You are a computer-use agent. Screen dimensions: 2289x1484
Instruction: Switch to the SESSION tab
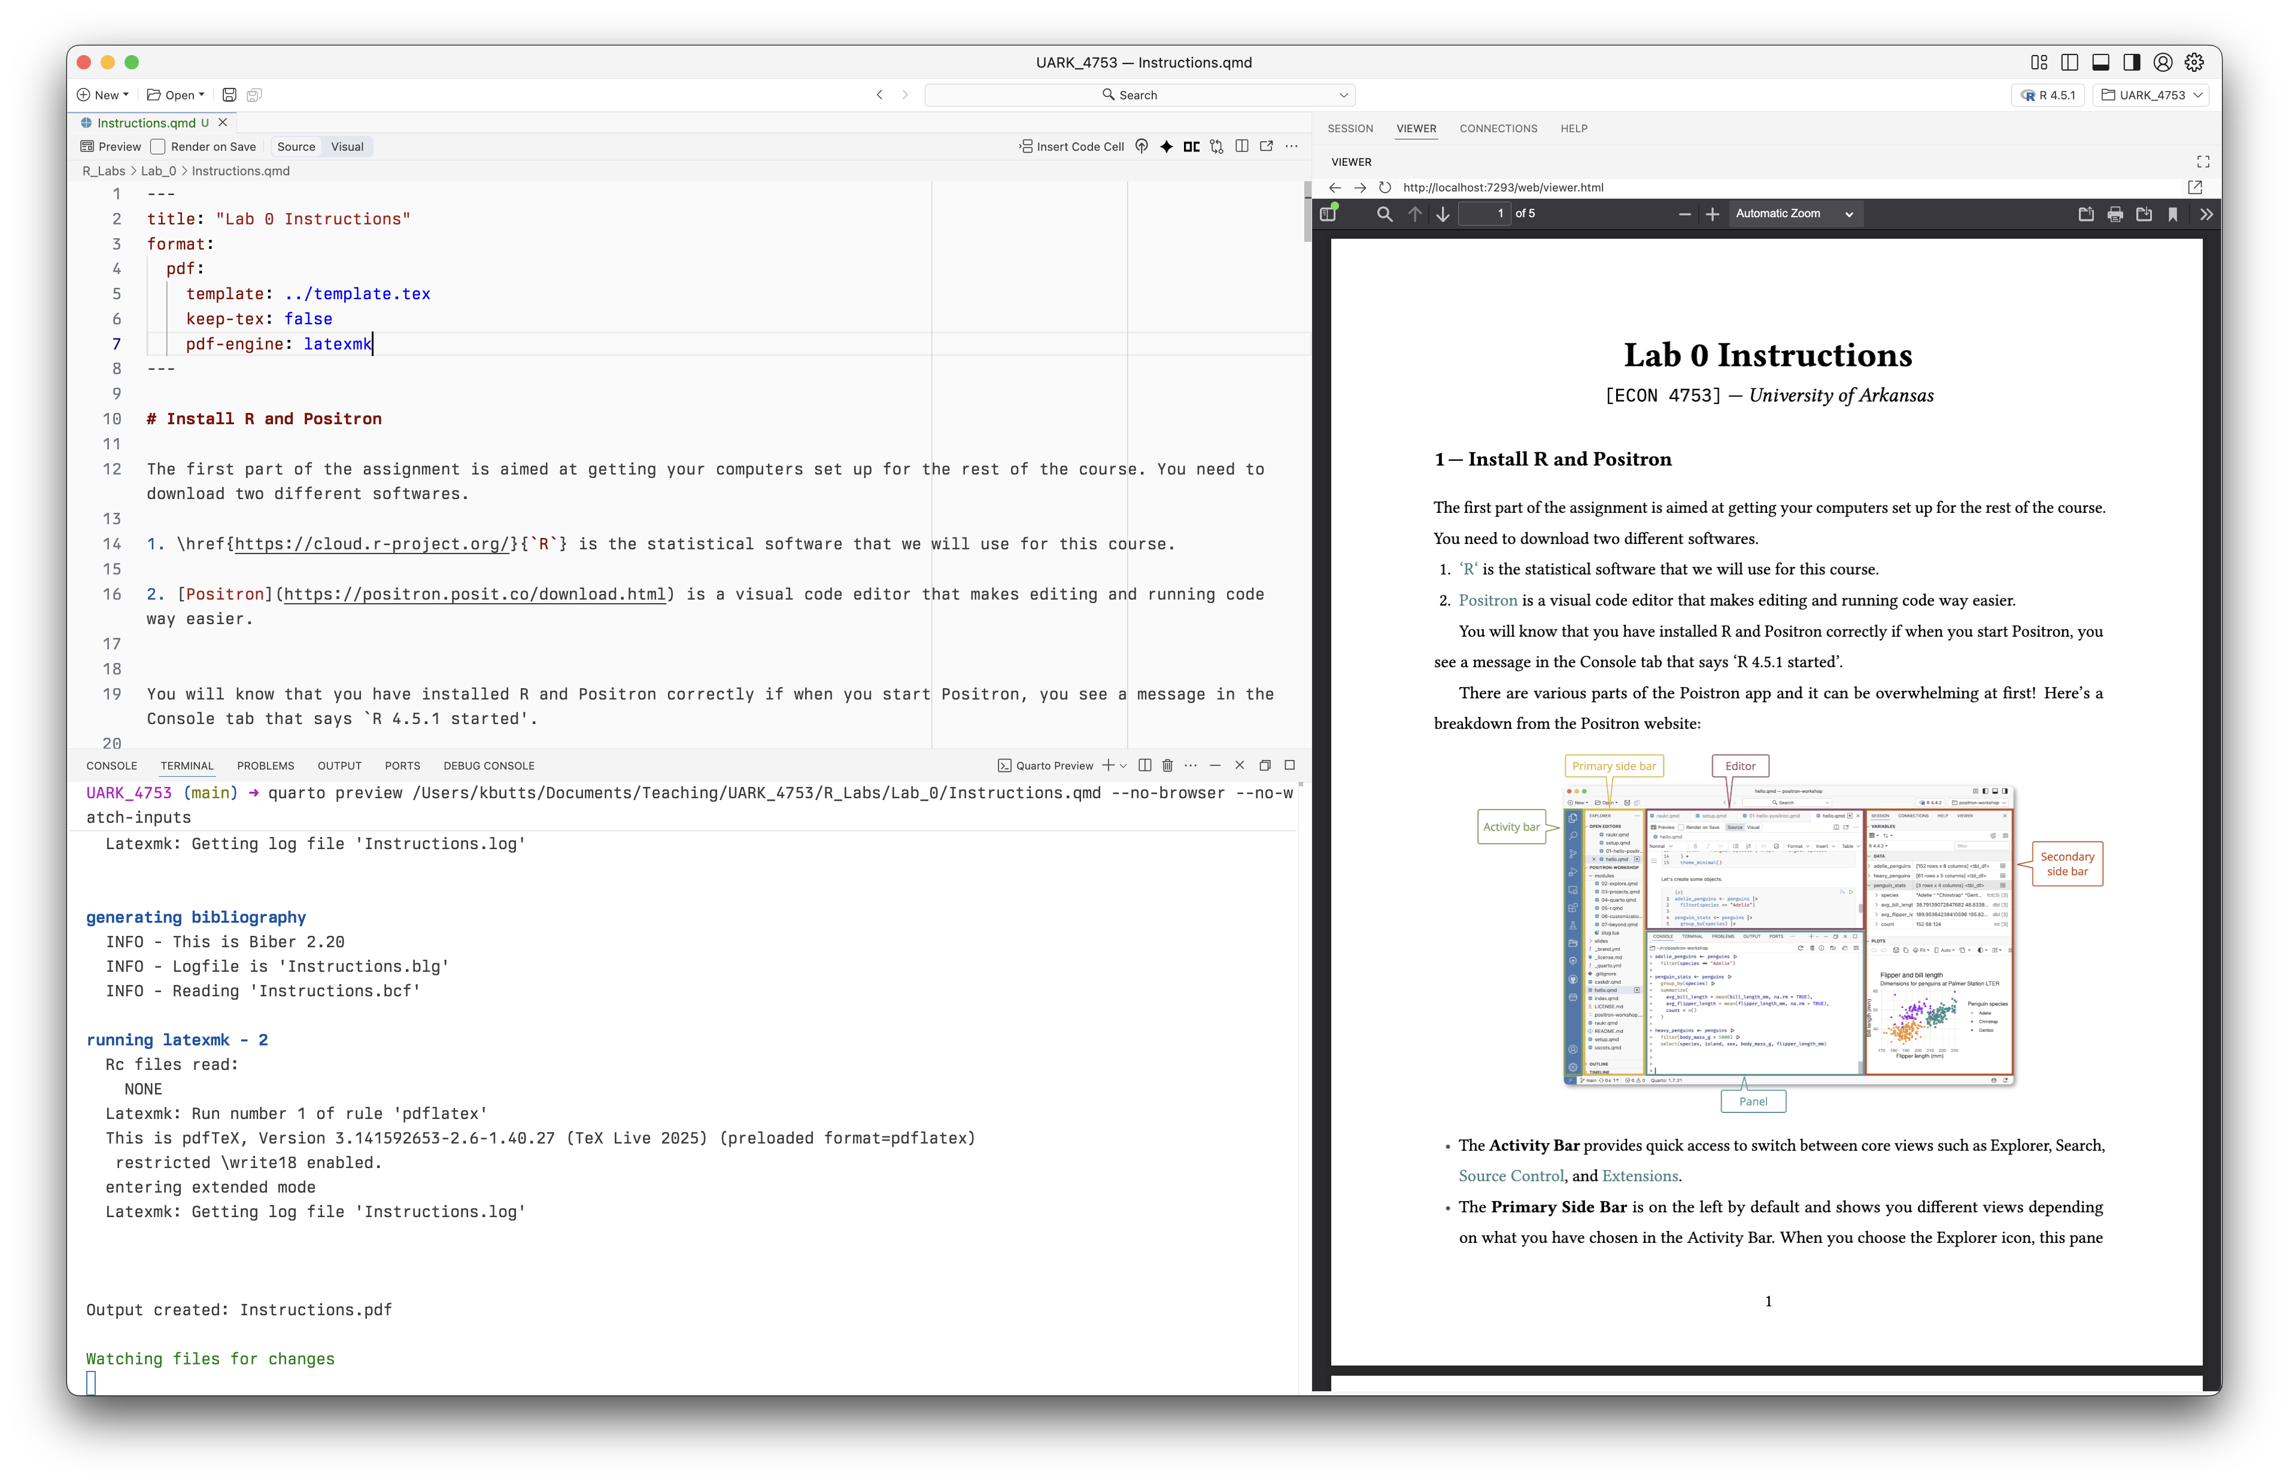[1350, 129]
